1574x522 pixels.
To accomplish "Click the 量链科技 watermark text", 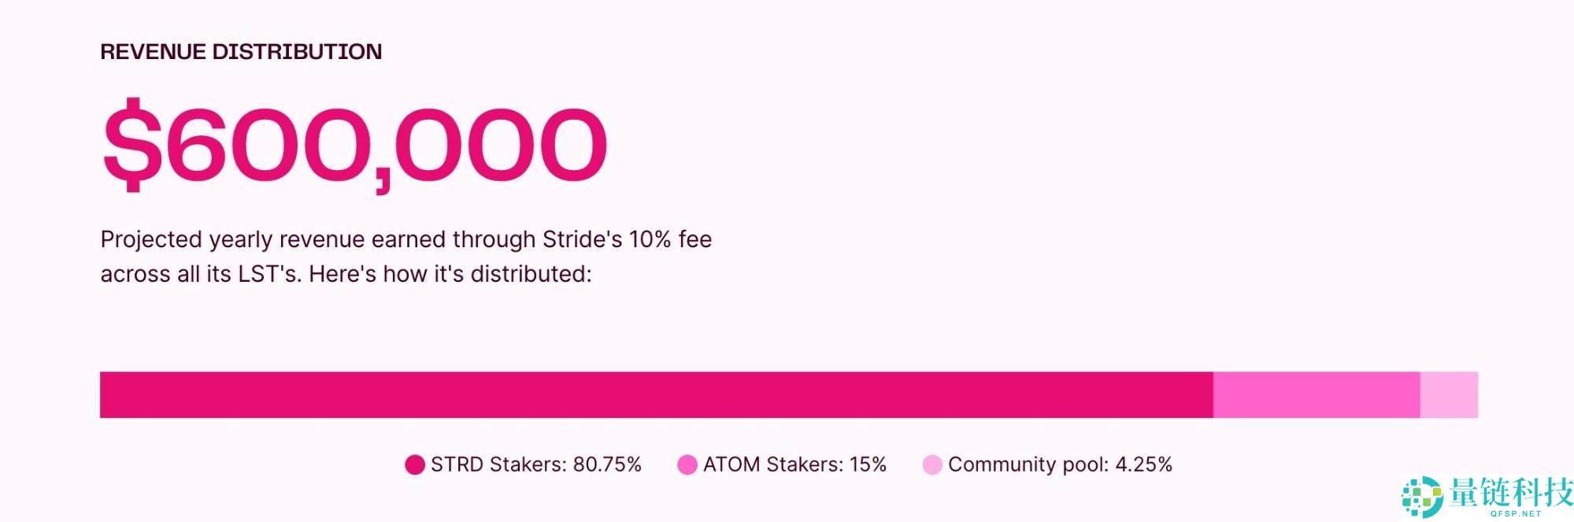I will click(x=1511, y=493).
